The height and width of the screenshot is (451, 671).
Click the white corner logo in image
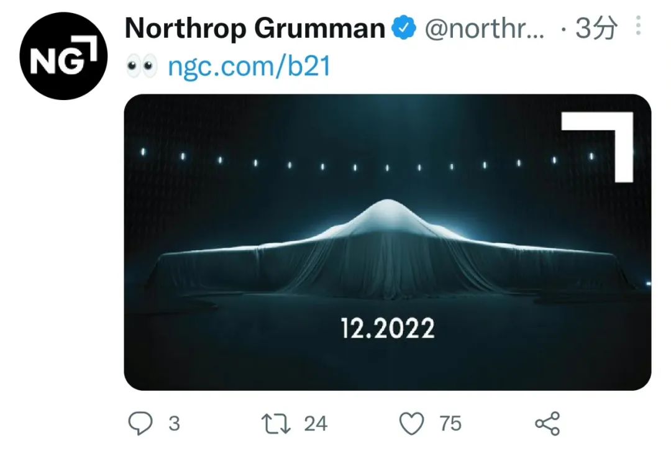pos(605,143)
